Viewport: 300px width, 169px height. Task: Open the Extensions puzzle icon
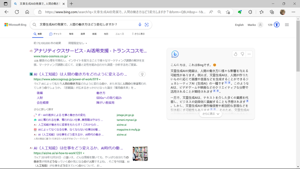pyautogui.click(x=250, y=12)
